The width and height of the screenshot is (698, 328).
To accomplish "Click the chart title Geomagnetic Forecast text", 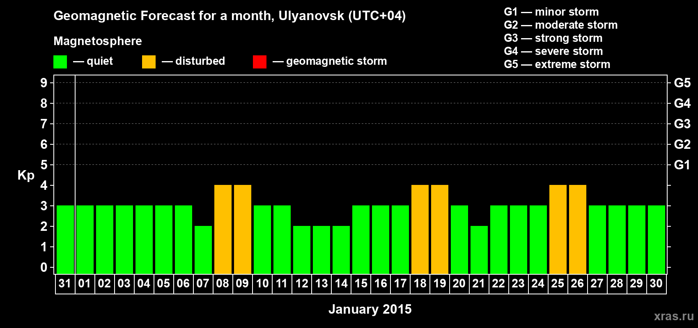I will click(x=230, y=16).
